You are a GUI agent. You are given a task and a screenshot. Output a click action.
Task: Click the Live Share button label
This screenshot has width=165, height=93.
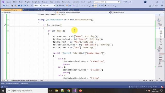(155, 6)
